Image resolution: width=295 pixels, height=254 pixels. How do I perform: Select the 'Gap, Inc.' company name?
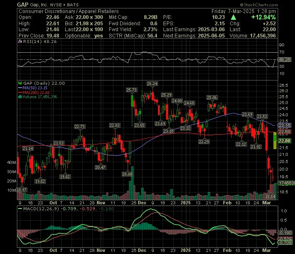(39, 5)
